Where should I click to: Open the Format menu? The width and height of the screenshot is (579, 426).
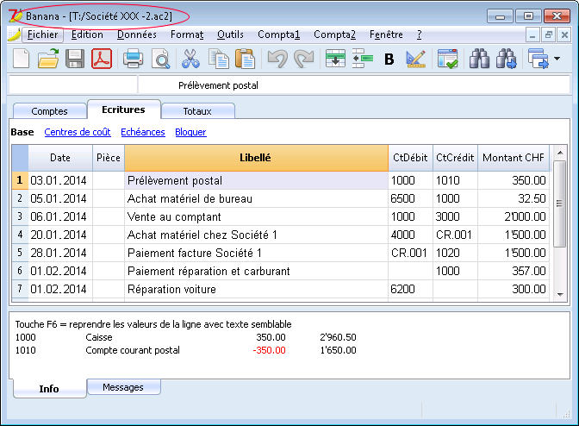point(187,34)
